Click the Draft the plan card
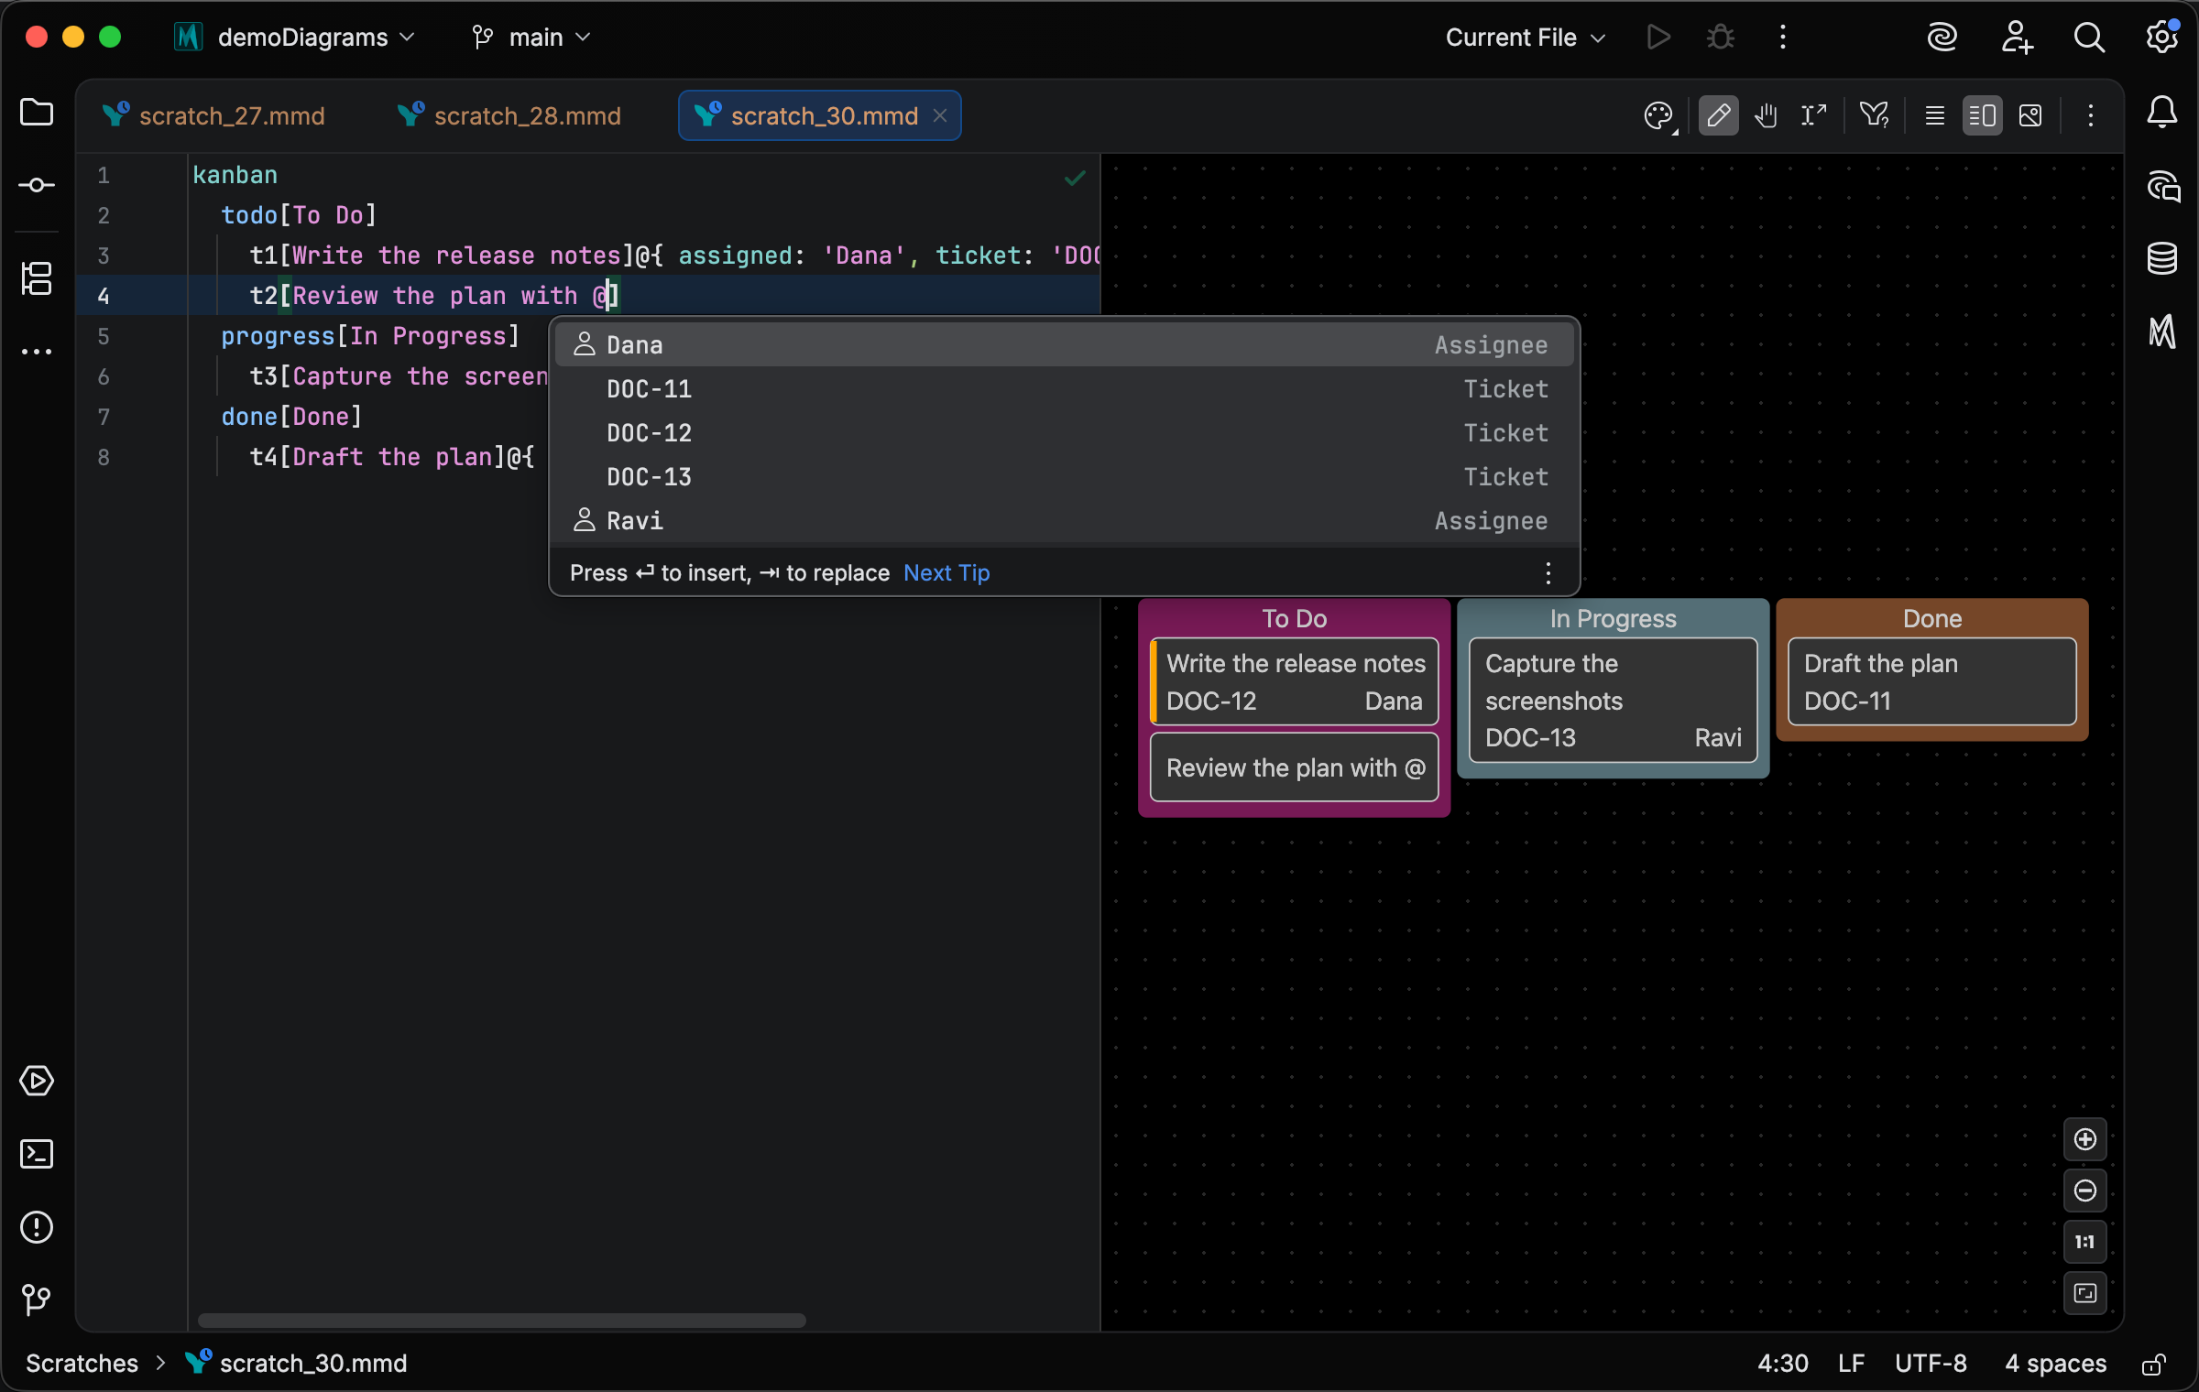This screenshot has width=2199, height=1392. 1931,682
